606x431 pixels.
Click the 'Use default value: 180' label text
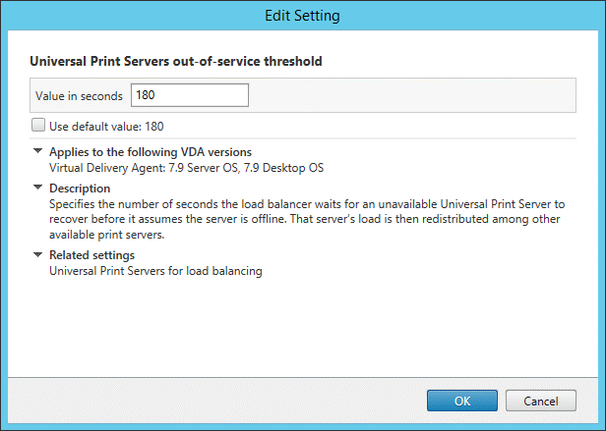coord(106,127)
